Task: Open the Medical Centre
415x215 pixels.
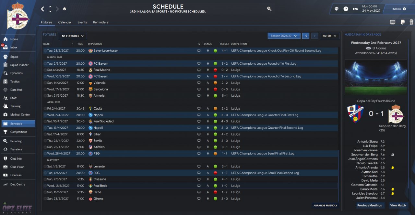Action: (x=18, y=114)
